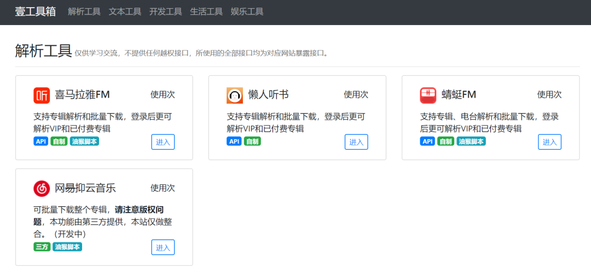Open the 娱乐工具 navigation menu
591x274 pixels.
247,11
